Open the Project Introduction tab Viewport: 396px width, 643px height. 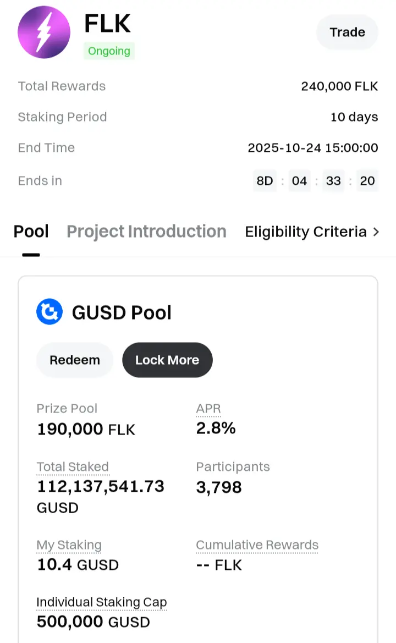146,232
